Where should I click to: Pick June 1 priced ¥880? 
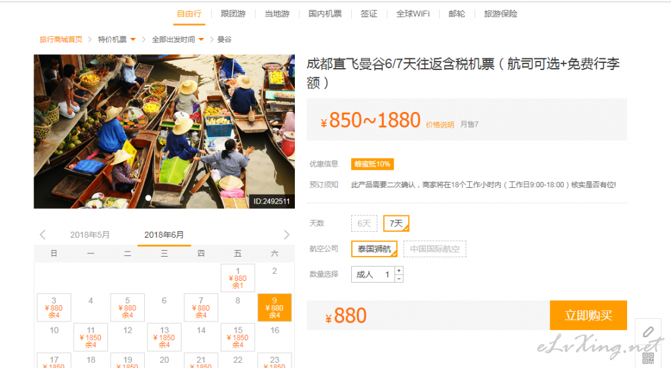(237, 278)
